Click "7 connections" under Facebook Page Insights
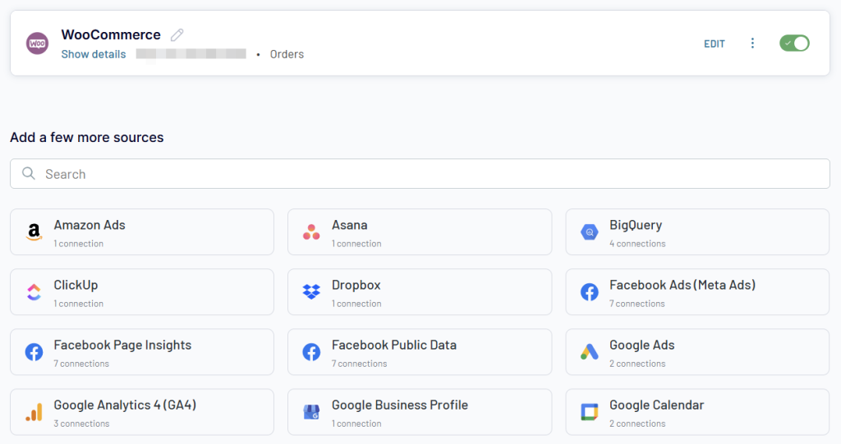 coord(81,364)
